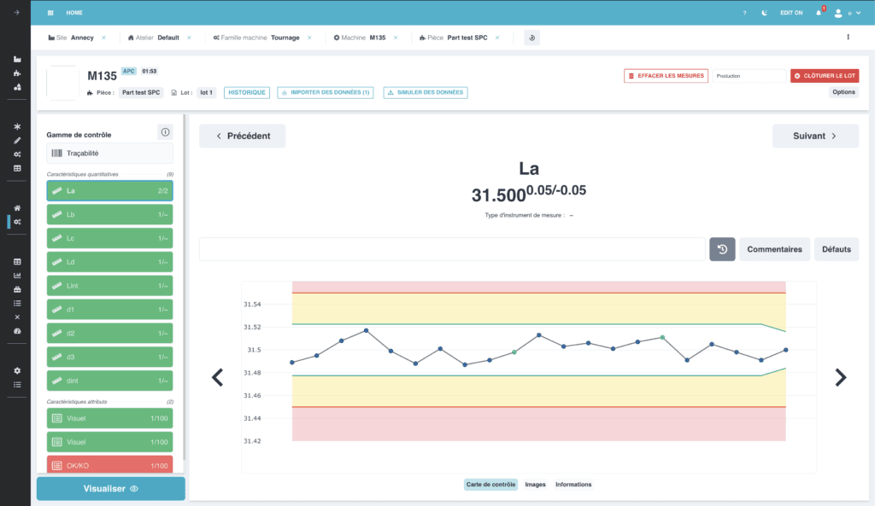This screenshot has width=875, height=506.
Task: Open Commentaires
Action: [x=774, y=249]
